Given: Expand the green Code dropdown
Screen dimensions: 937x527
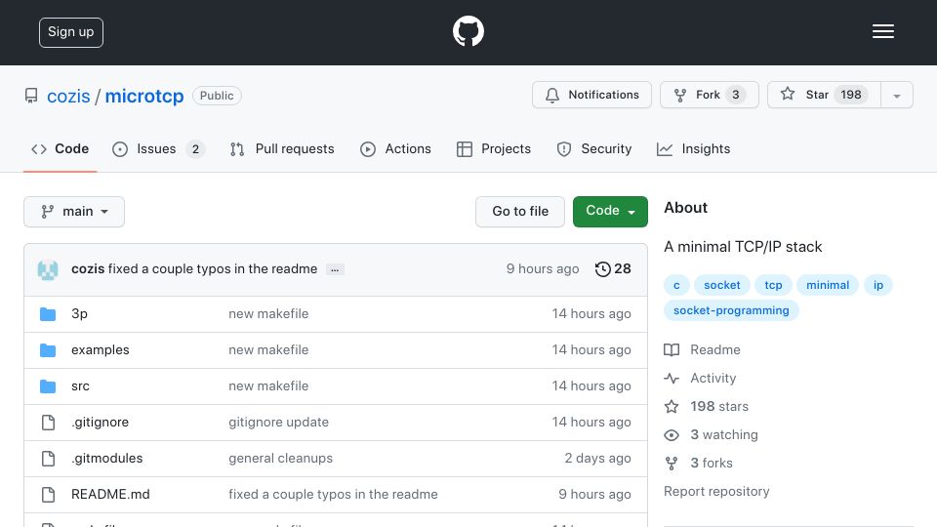Looking at the screenshot, I should pos(610,212).
